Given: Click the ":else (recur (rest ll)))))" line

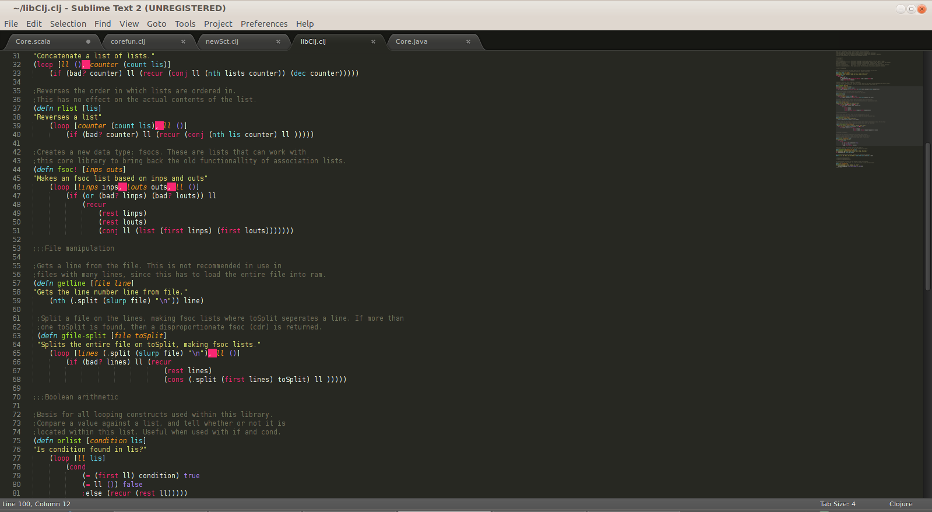Looking at the screenshot, I should click(135, 493).
